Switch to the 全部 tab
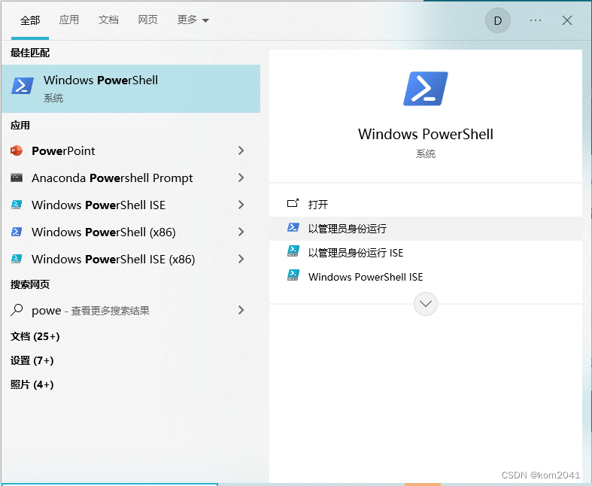Screen dimensions: 592x486 (x=30, y=20)
